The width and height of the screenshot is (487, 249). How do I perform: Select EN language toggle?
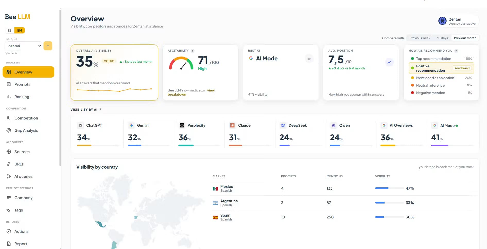20,30
